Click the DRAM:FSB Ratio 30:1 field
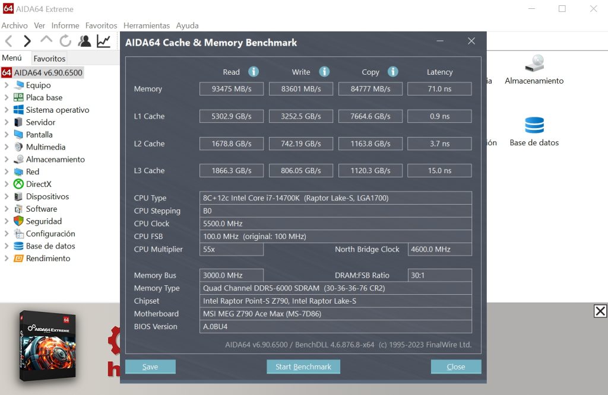This screenshot has width=608, height=395. (440, 275)
